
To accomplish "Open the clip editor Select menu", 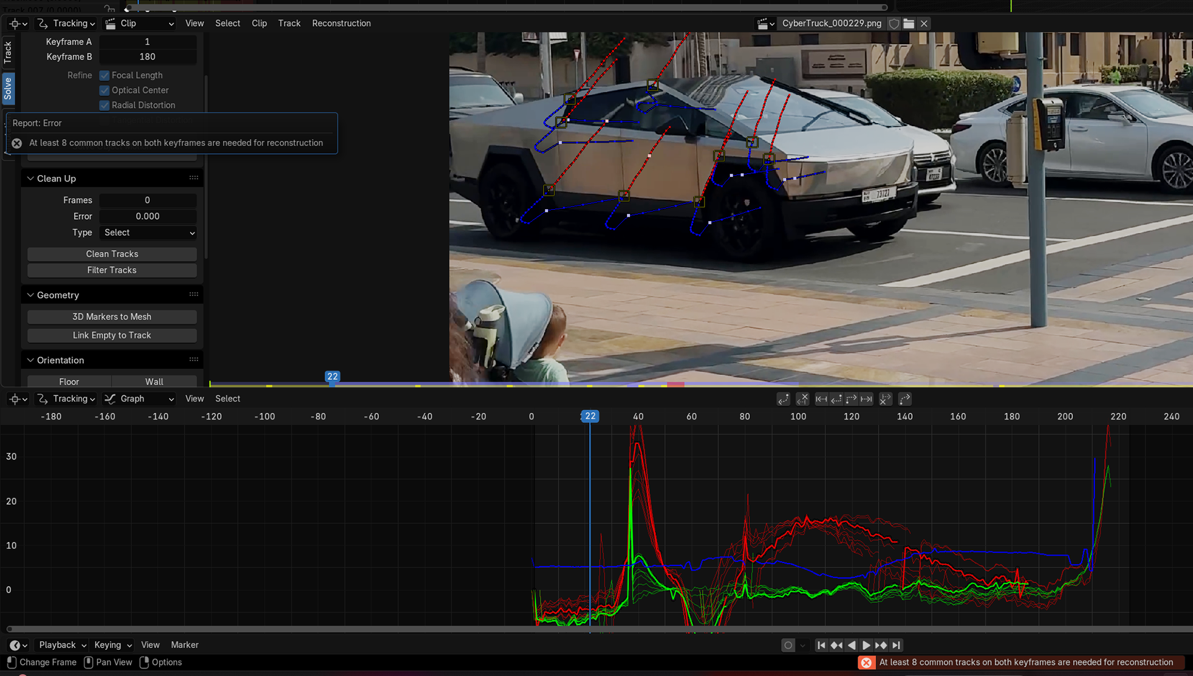I will [x=227, y=24].
